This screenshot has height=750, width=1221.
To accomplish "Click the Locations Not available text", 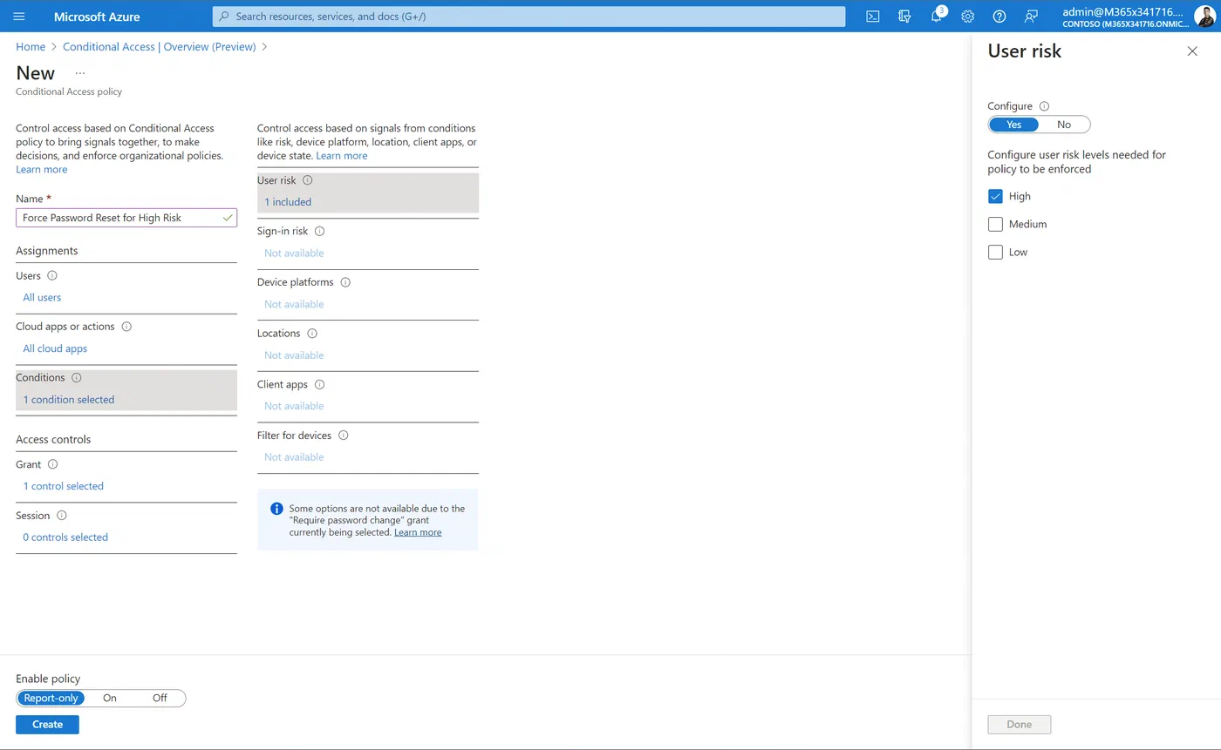I will point(294,355).
